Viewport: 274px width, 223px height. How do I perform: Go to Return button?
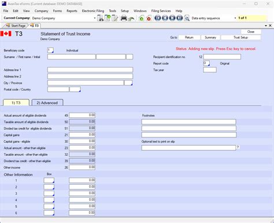point(189,38)
